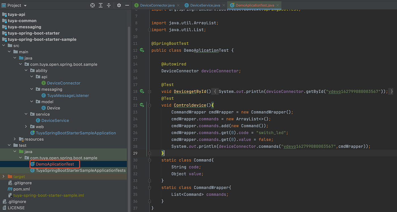Screen dimensions: 397x212
Task: Click Collapse All icon in Project toolbar
Action: [109, 5]
